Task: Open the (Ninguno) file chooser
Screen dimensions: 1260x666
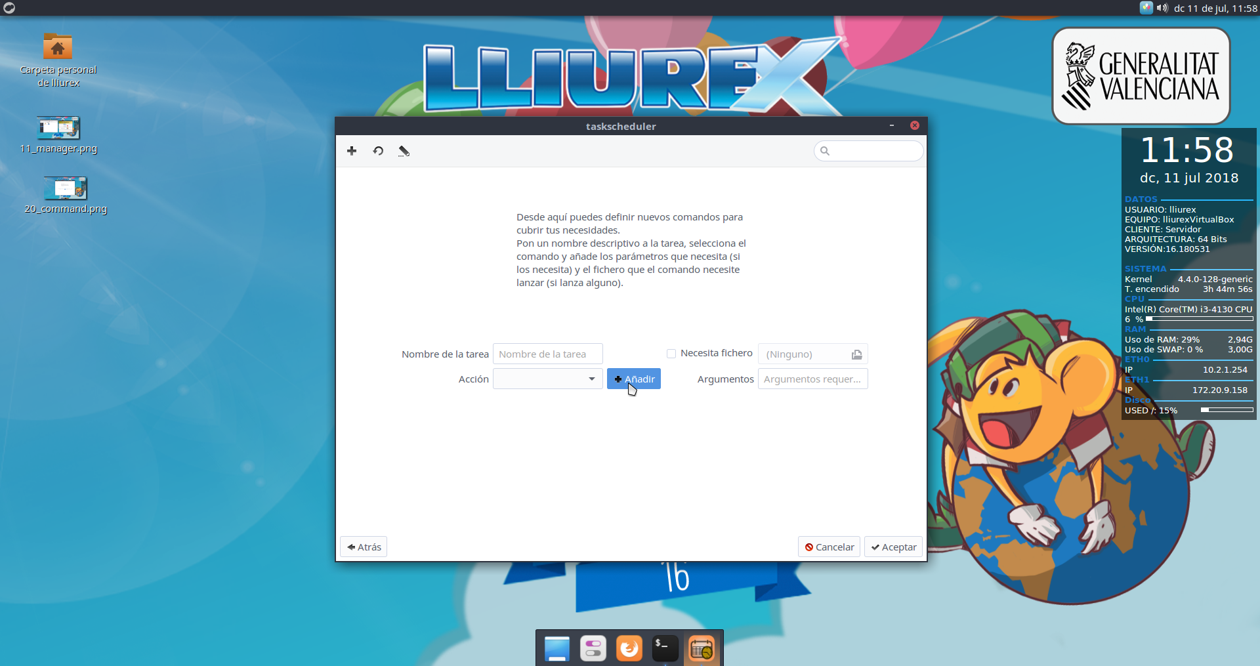Action: pyautogui.click(x=812, y=354)
